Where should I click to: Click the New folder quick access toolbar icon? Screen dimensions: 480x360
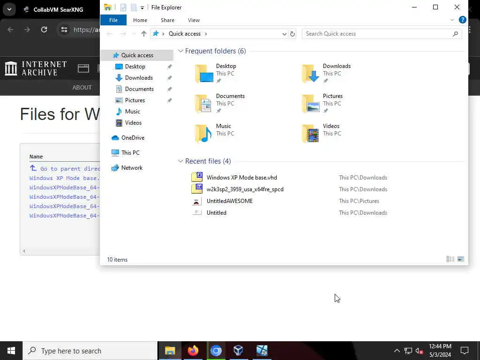(134, 7)
